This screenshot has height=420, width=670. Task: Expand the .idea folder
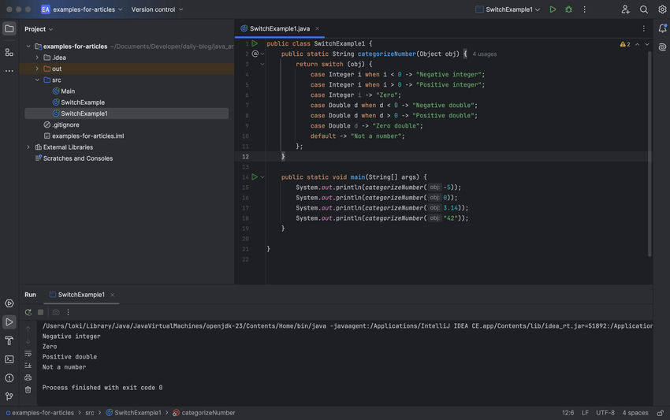[37, 58]
